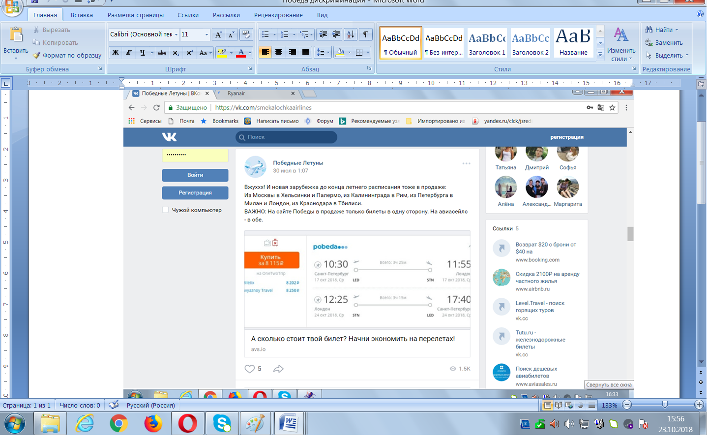The image size is (708, 443).
Task: Open the Select (Выделить) dropdown
Action: (667, 56)
